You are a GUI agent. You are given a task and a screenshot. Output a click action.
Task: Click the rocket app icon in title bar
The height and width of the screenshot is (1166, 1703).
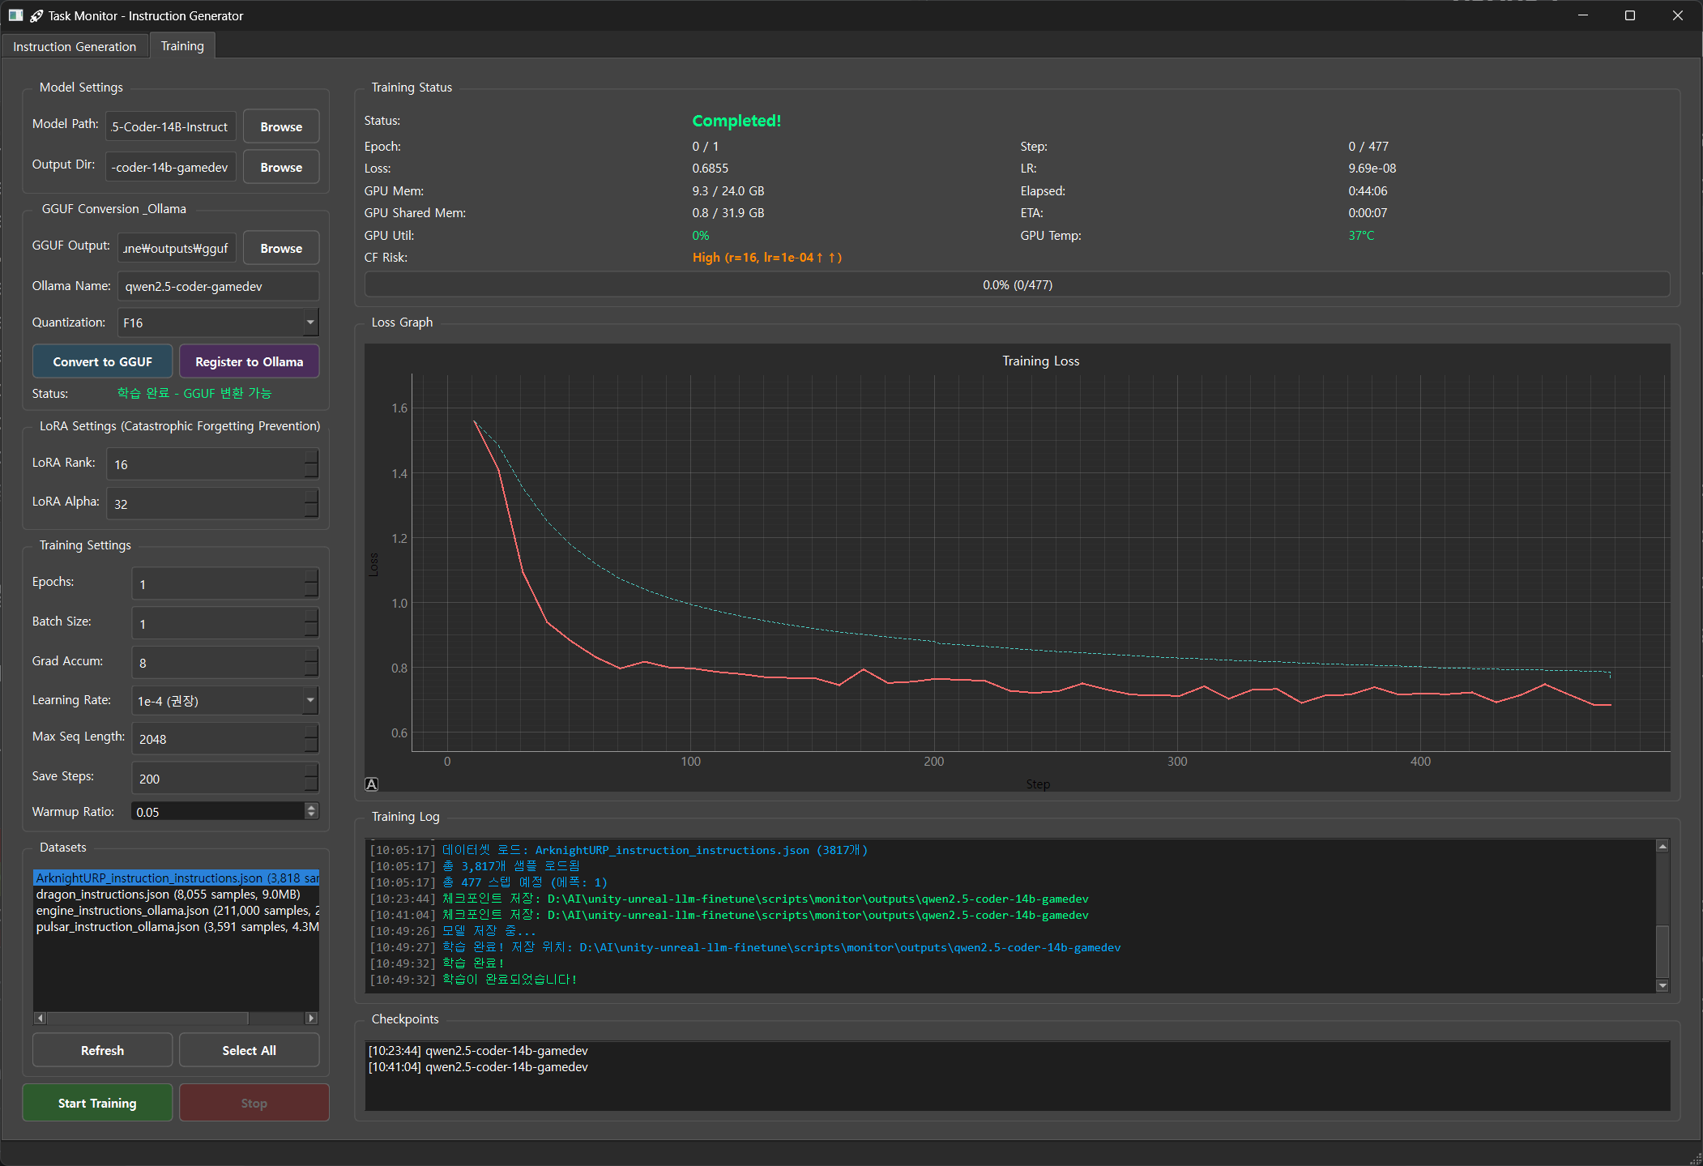(x=36, y=15)
